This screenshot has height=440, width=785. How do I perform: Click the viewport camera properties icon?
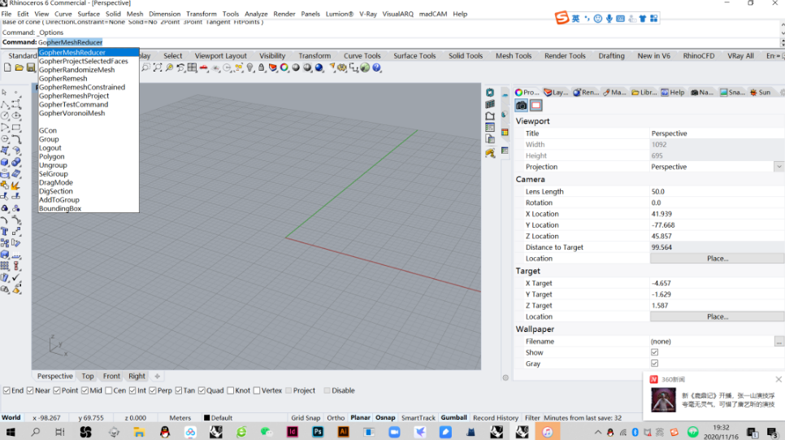pyautogui.click(x=521, y=105)
